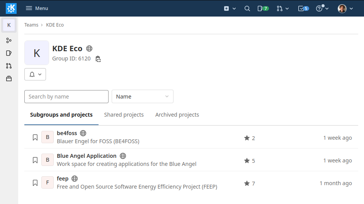The height and width of the screenshot is (204, 364).
Task: Open the Menu hamburger button
Action: coord(37,8)
